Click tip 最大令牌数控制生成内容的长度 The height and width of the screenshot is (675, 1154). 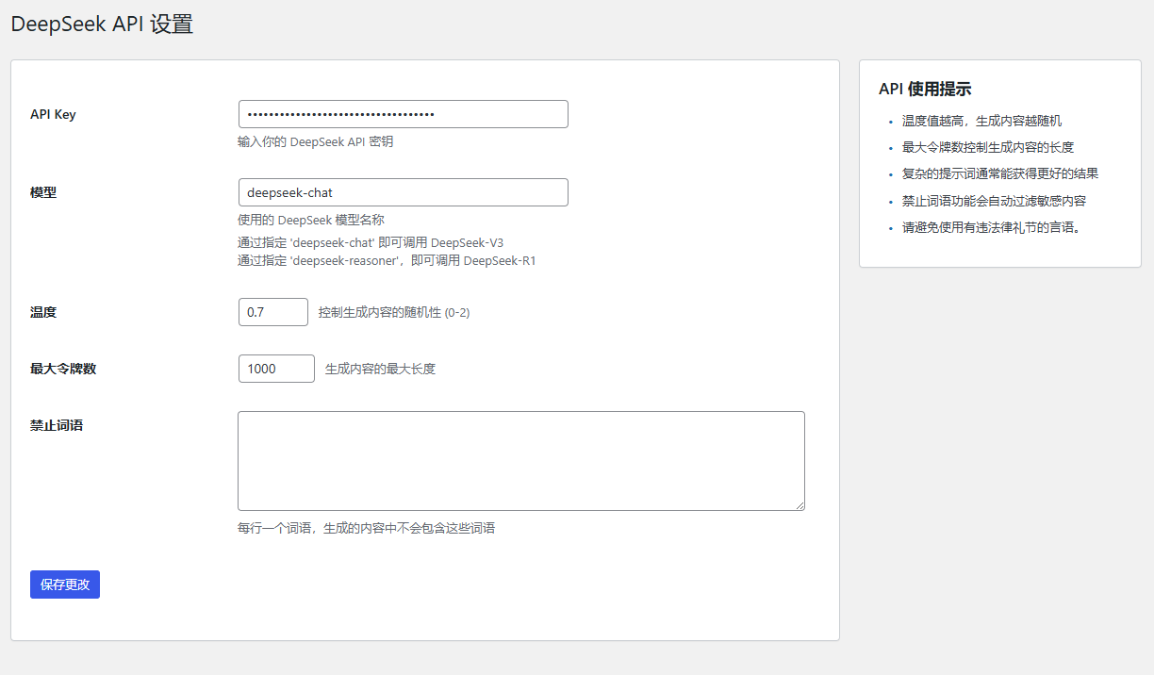988,147
